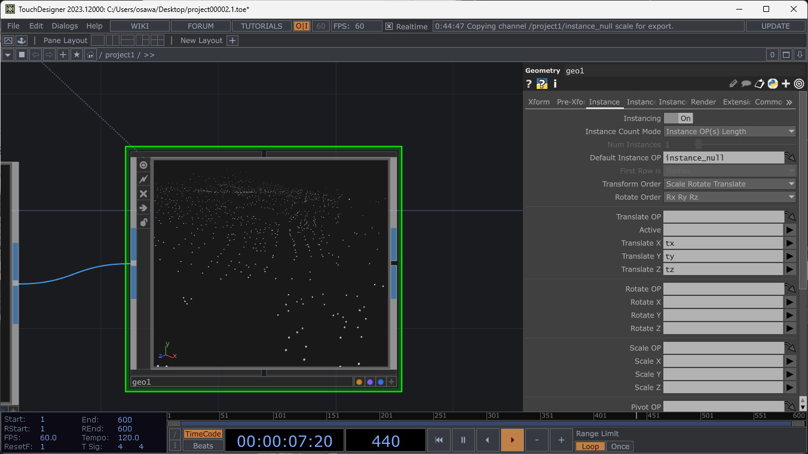Open pane type dropdown triangle in path bar
The height and width of the screenshot is (454, 808).
tap(8, 55)
